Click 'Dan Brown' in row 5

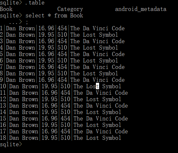point(21,54)
